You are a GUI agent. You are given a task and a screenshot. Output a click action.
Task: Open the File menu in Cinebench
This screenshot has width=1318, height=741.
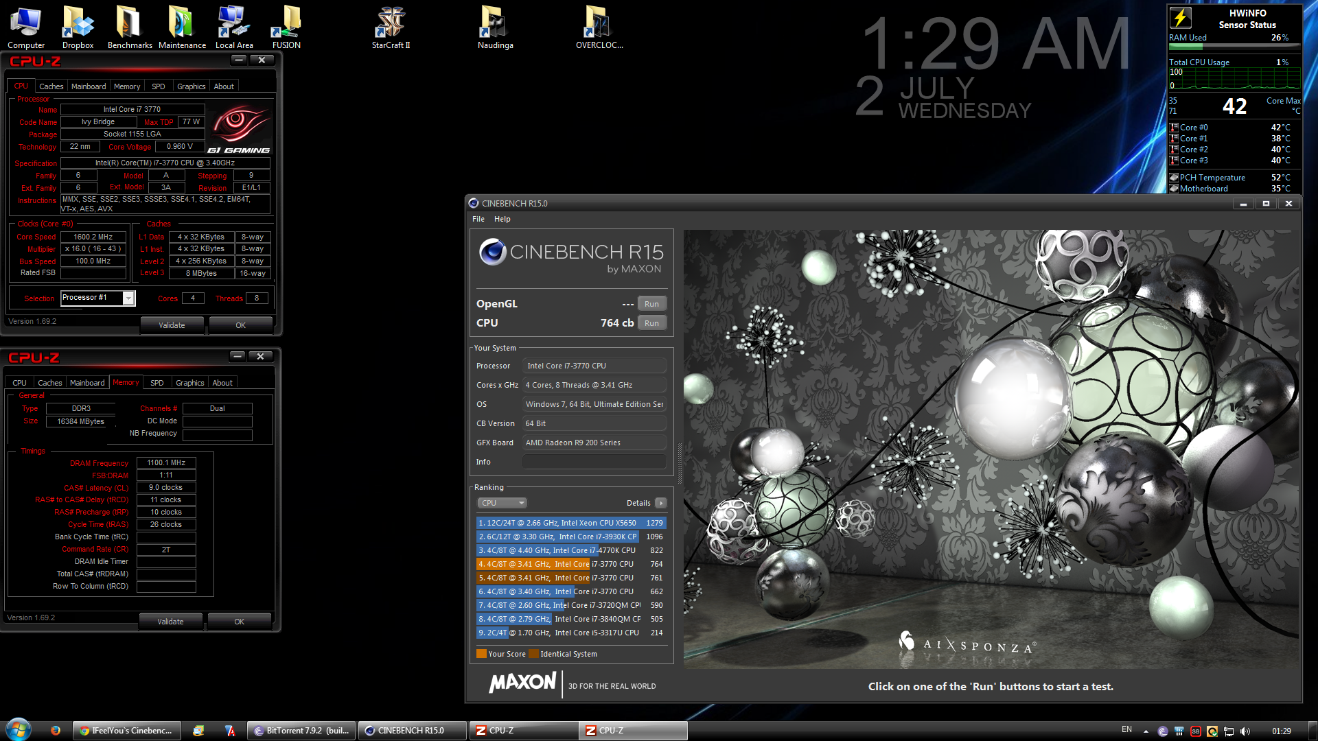[x=478, y=219]
